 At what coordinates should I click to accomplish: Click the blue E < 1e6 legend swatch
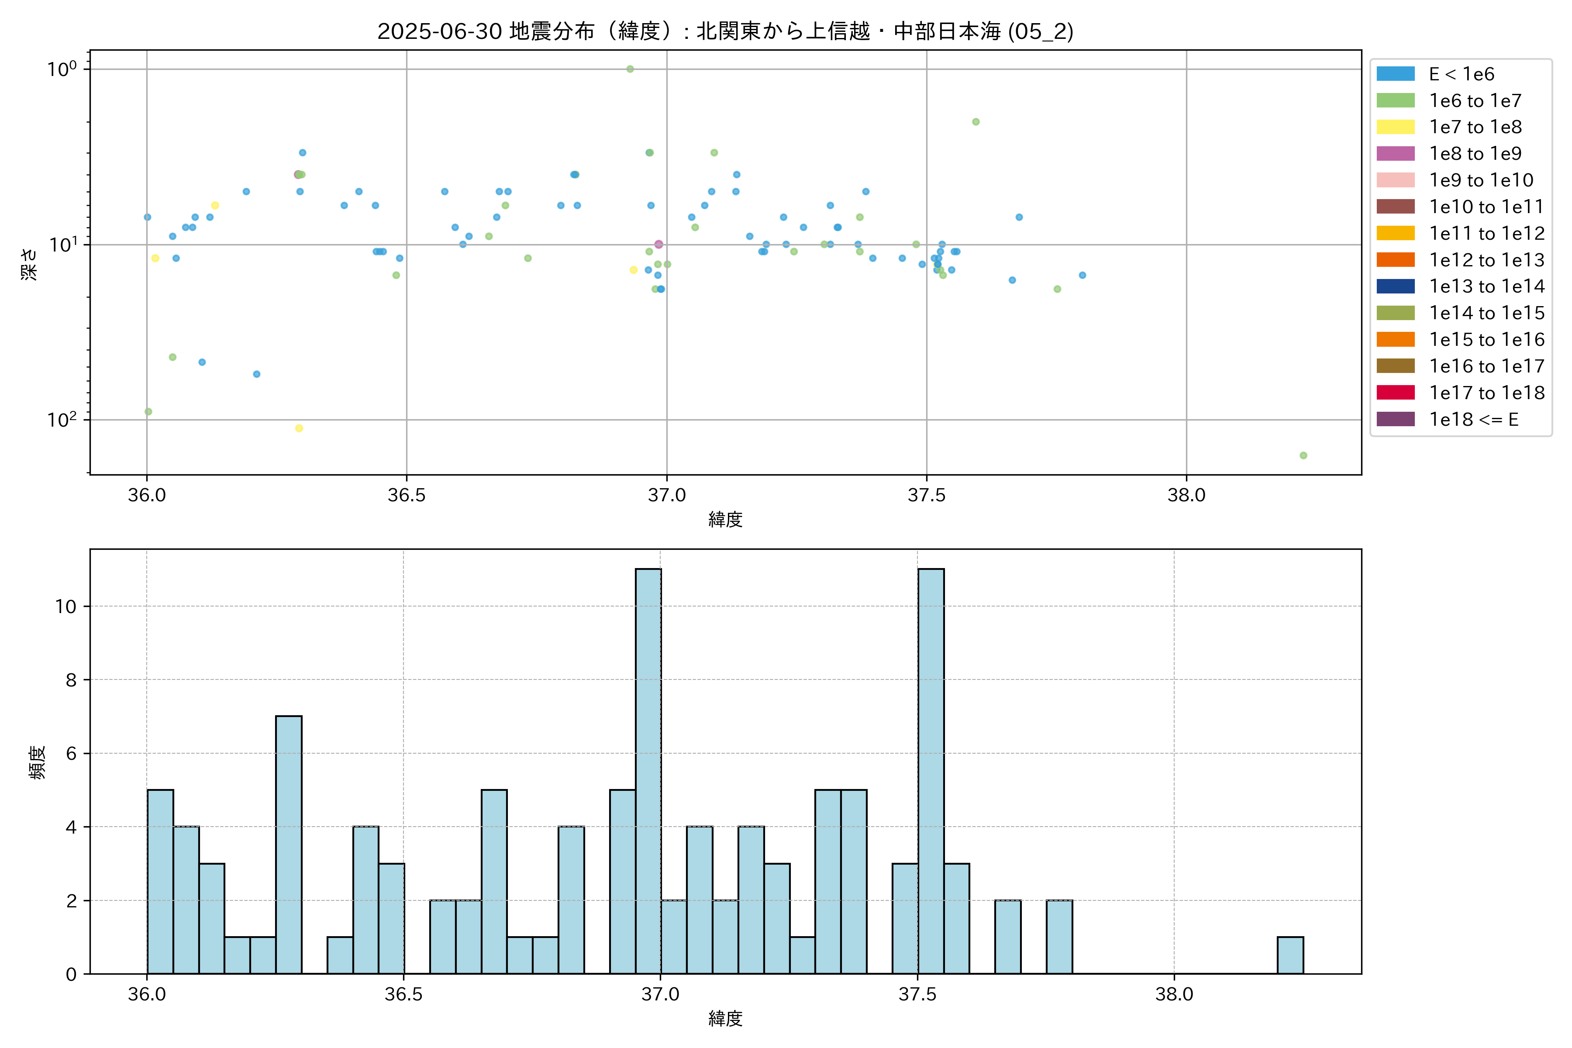click(x=1395, y=73)
